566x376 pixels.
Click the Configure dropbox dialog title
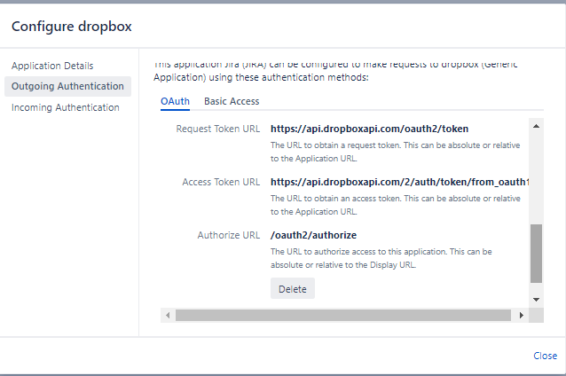coord(72,27)
